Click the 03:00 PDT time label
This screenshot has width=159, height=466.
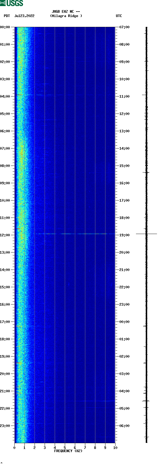coord(5,79)
